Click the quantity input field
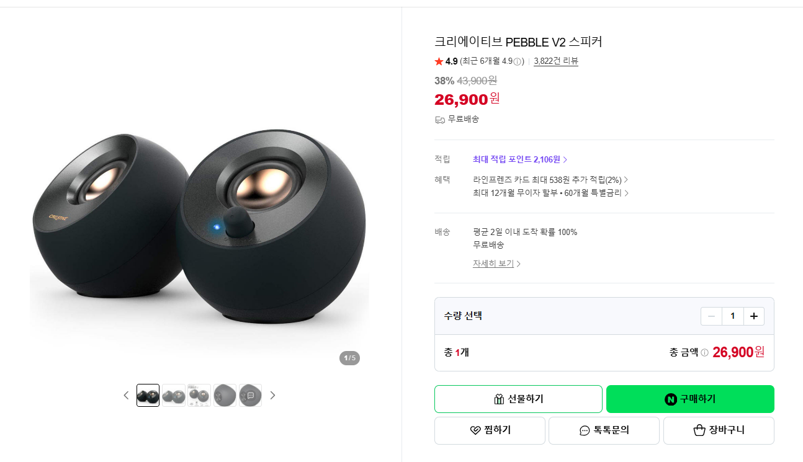803x462 pixels. tap(732, 316)
